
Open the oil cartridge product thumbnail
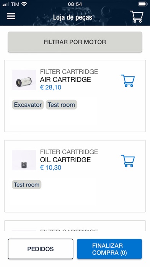point(24,160)
